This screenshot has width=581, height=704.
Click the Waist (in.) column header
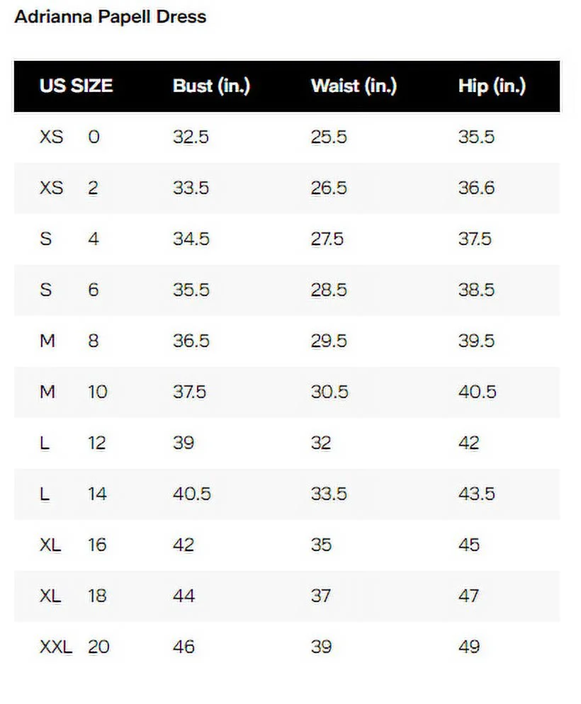coord(354,86)
